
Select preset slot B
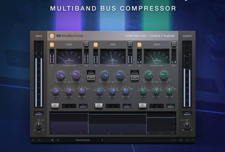(58, 140)
